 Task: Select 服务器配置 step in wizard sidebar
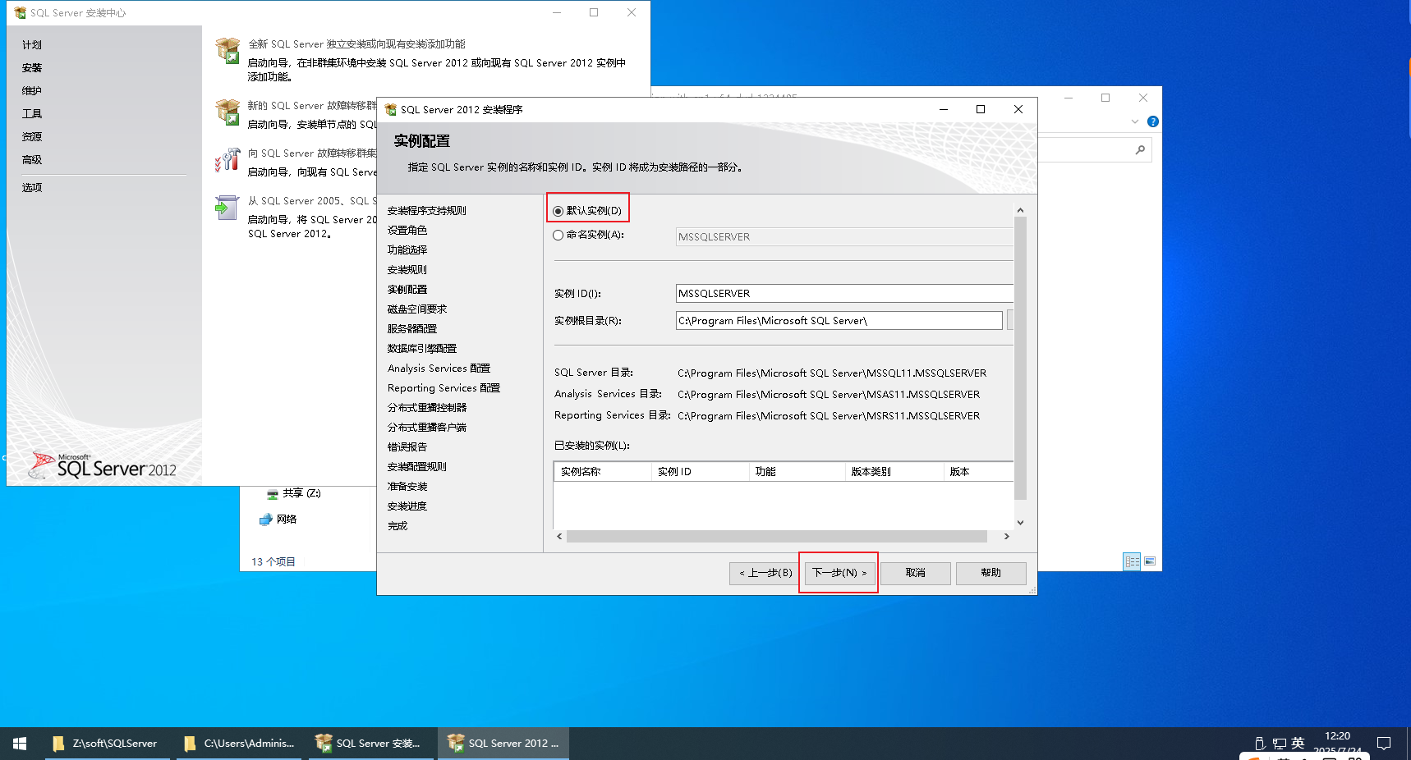click(412, 329)
